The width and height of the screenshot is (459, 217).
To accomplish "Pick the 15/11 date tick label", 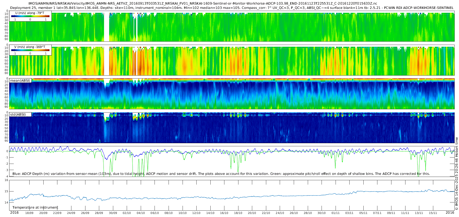I will 433,213.
